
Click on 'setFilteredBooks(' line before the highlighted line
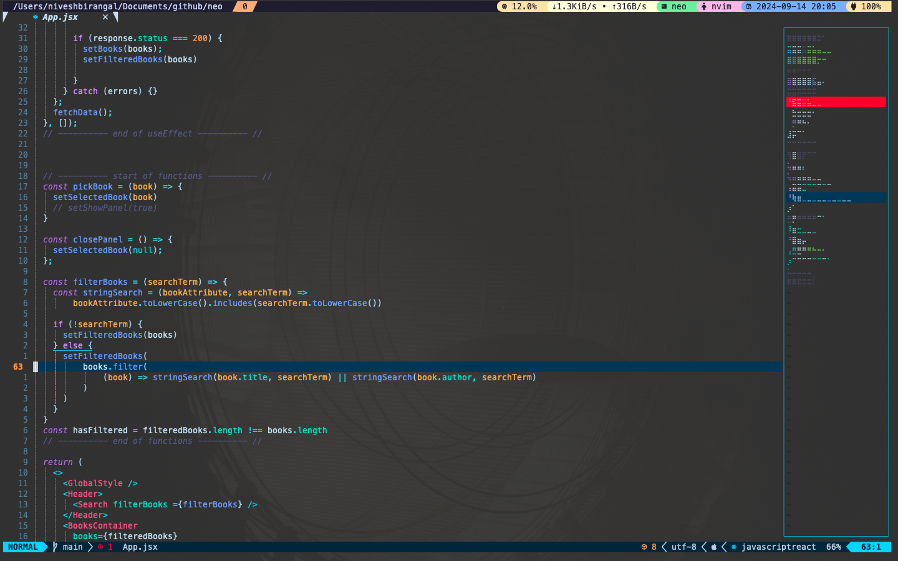(105, 357)
